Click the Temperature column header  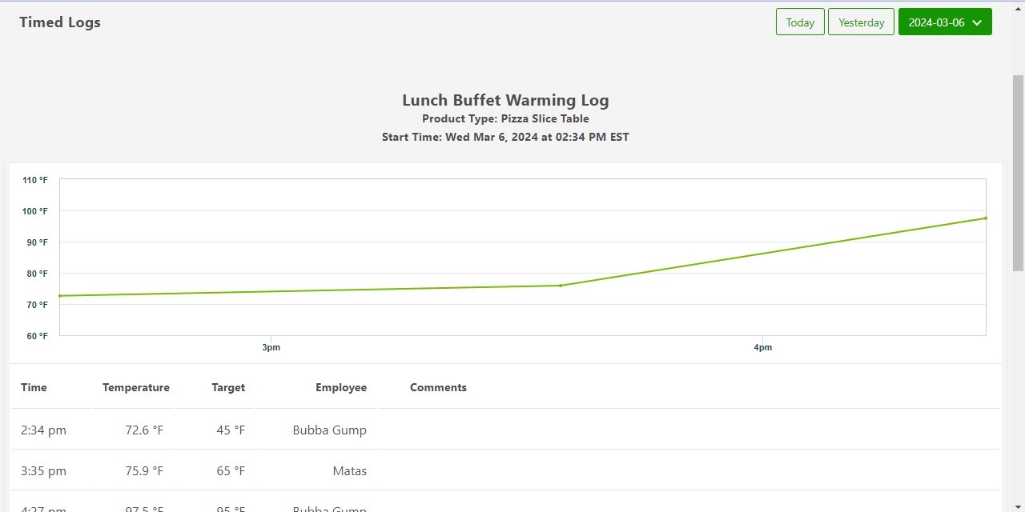[x=135, y=387]
